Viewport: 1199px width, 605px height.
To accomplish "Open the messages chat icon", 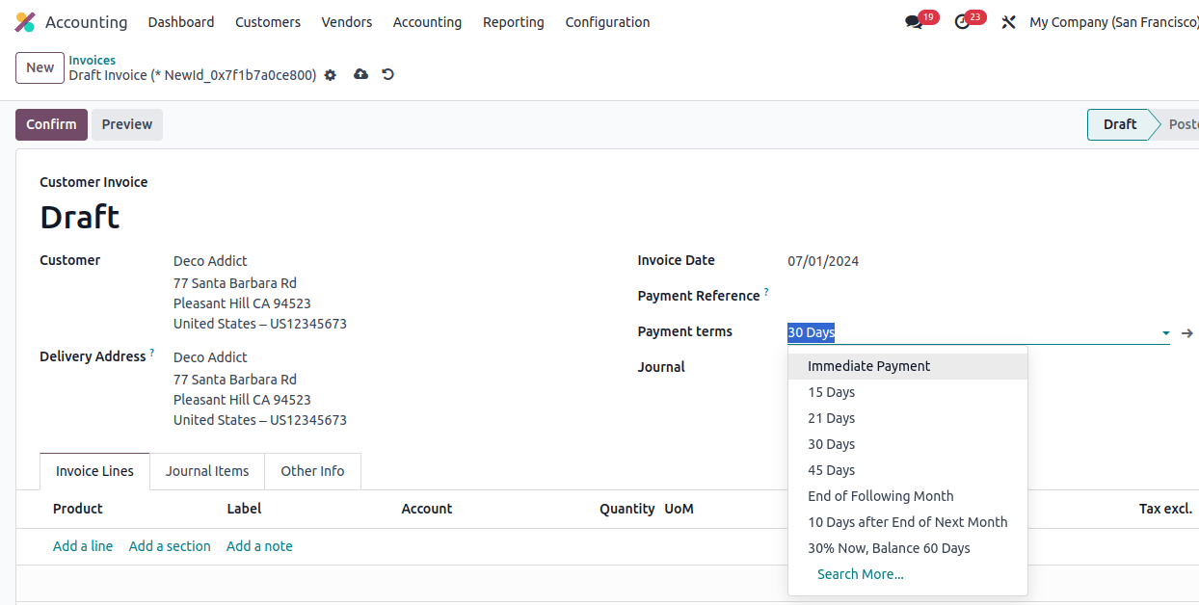I will [x=914, y=22].
